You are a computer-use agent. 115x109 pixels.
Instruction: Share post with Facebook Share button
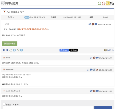coord(64,50)
